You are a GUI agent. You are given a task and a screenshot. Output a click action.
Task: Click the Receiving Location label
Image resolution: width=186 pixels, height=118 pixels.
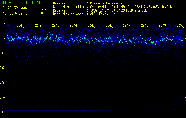point(69,7)
